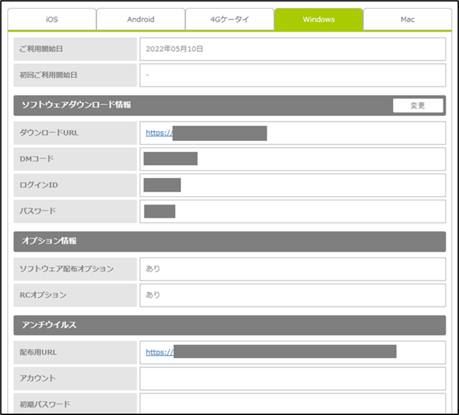Viewport: 459px width, 415px height.
Task: Click the ソフトウェア配布オプション value あり
Action: pyautogui.click(x=153, y=269)
